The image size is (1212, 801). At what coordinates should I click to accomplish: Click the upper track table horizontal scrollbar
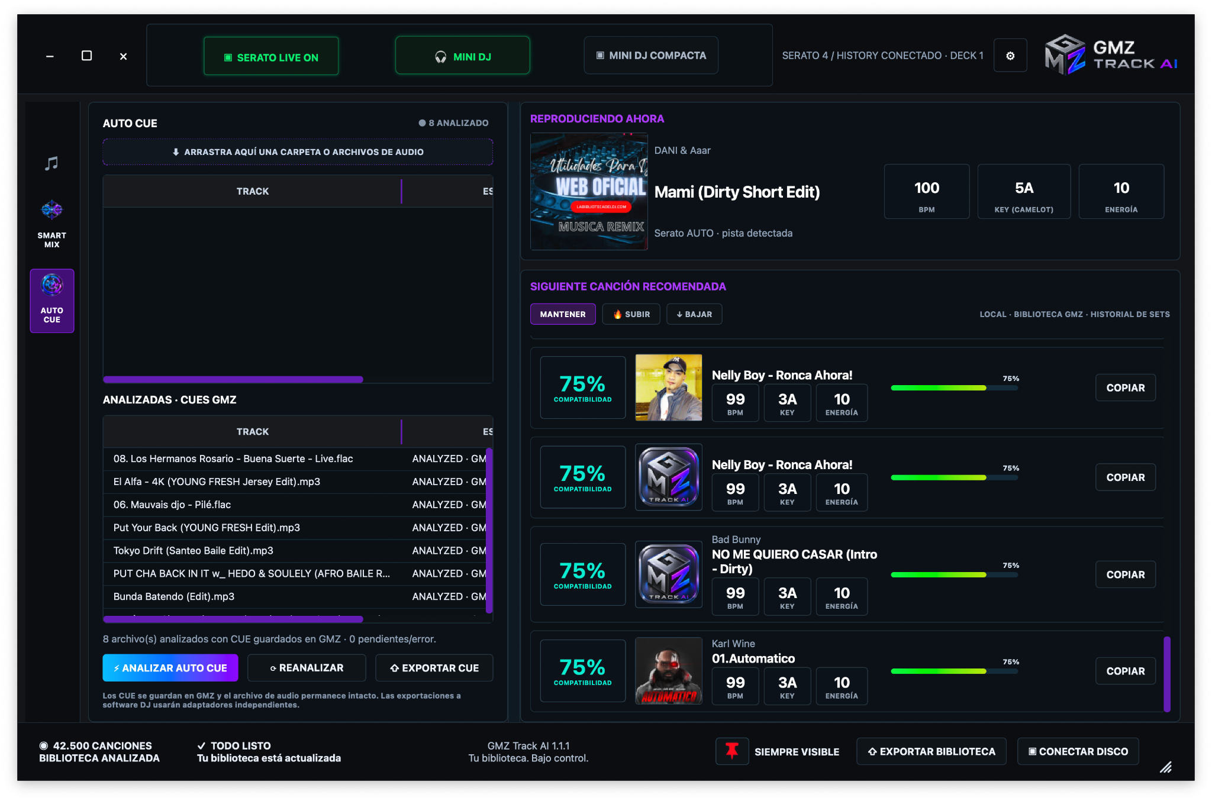tap(233, 379)
